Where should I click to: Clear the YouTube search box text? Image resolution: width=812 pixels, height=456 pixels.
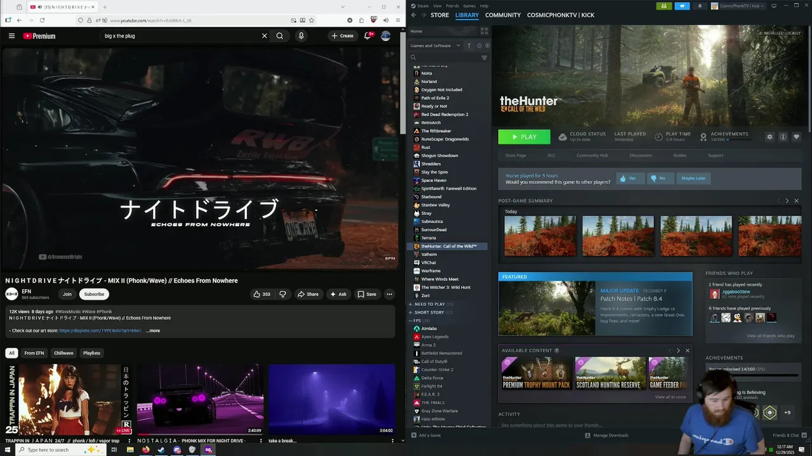(265, 36)
